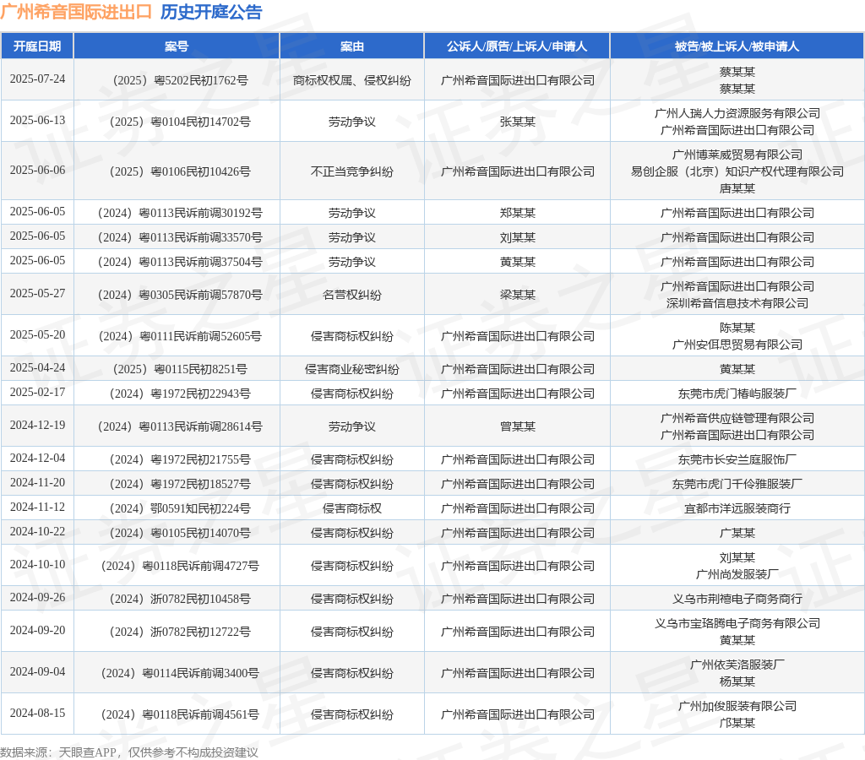865x760 pixels.
Task: Select case number (2024)鄂0591知民初224号
Action: tap(181, 508)
